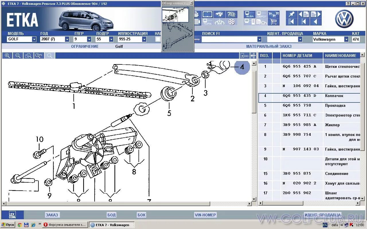Click the БОД button in bottom bar
The width and height of the screenshot is (367, 229).
(x=112, y=215)
